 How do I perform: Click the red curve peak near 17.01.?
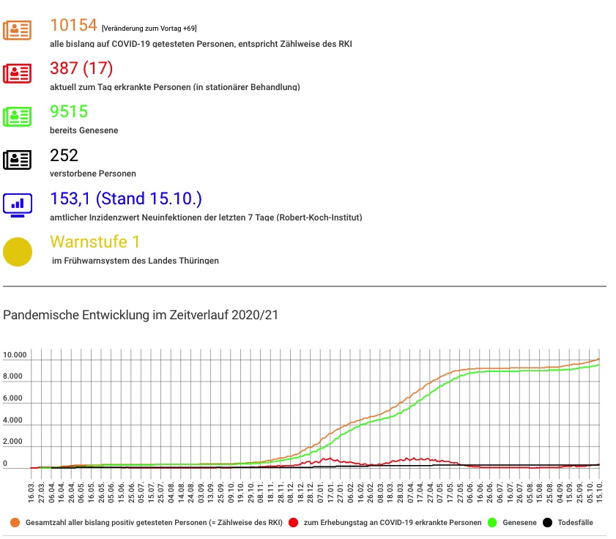[x=330, y=458]
